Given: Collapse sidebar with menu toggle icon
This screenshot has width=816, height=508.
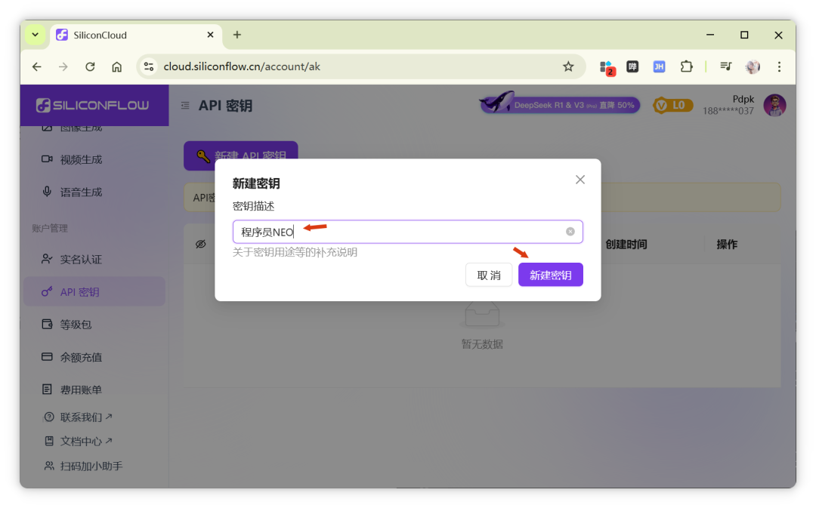Looking at the screenshot, I should [185, 106].
